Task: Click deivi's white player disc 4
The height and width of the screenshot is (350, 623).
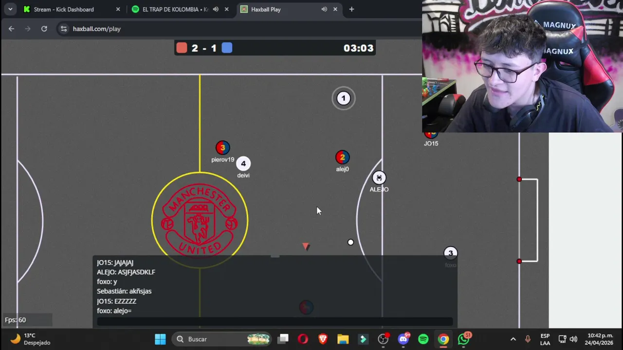Action: tap(243, 163)
